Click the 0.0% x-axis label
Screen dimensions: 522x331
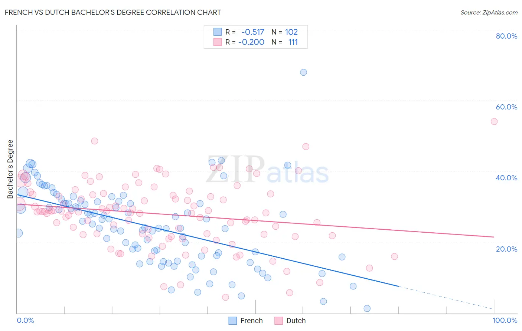25,320
